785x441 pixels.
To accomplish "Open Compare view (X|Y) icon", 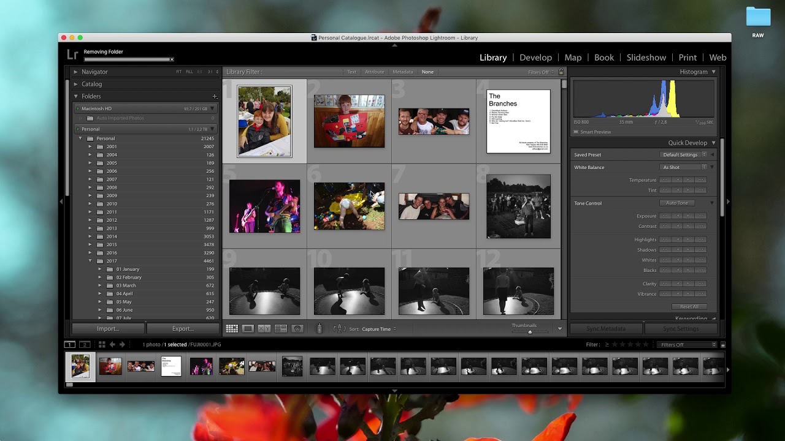I will tap(264, 329).
